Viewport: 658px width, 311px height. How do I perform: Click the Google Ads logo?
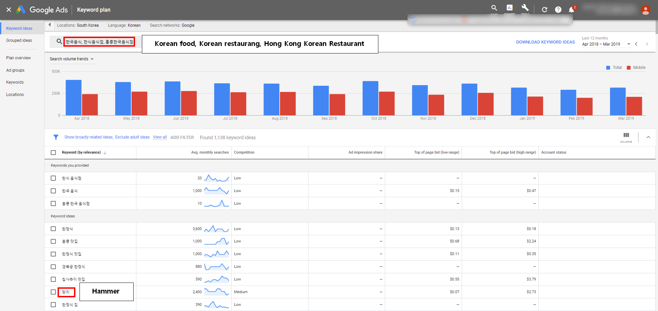(42, 10)
